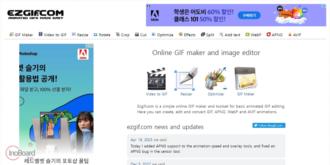Click the Optimize icon in the menu bar
Viewport: 330px width, 165px height.
[x=154, y=34]
